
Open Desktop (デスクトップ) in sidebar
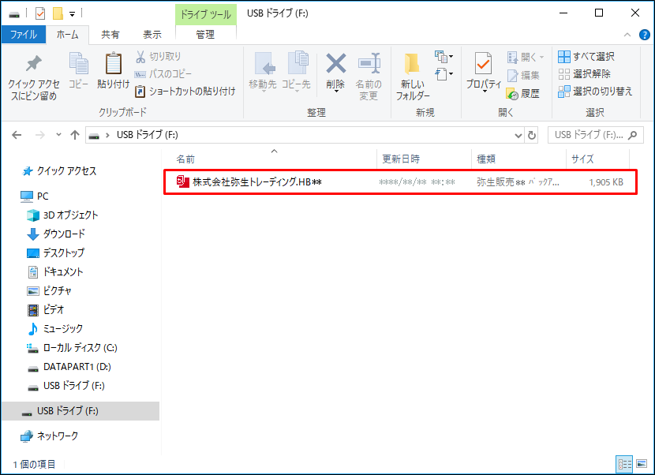coord(56,252)
